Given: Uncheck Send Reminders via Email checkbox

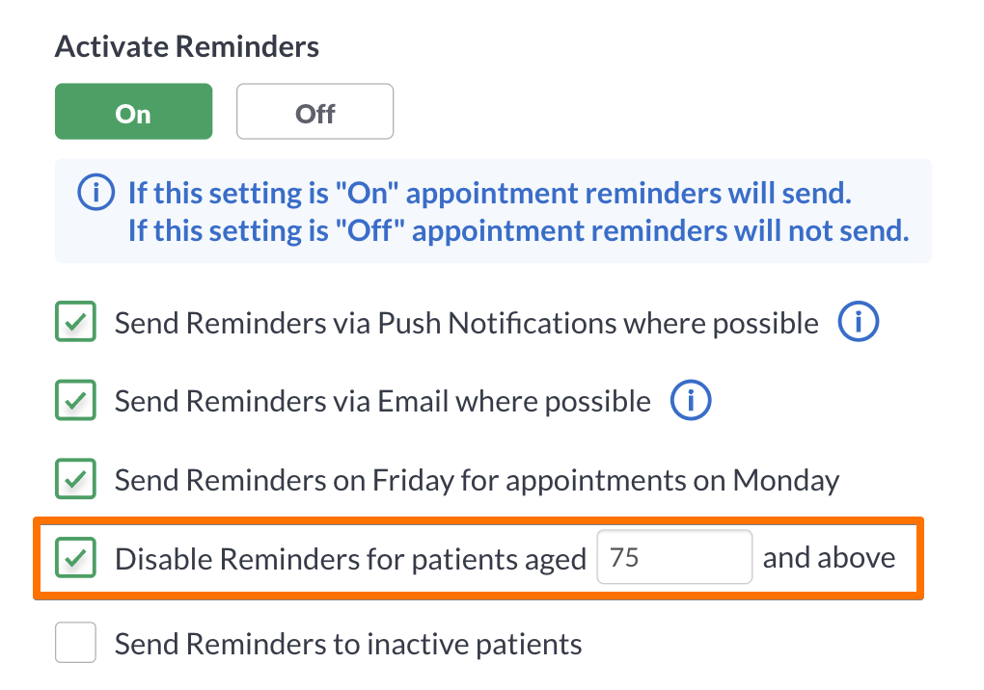Looking at the screenshot, I should [x=75, y=400].
